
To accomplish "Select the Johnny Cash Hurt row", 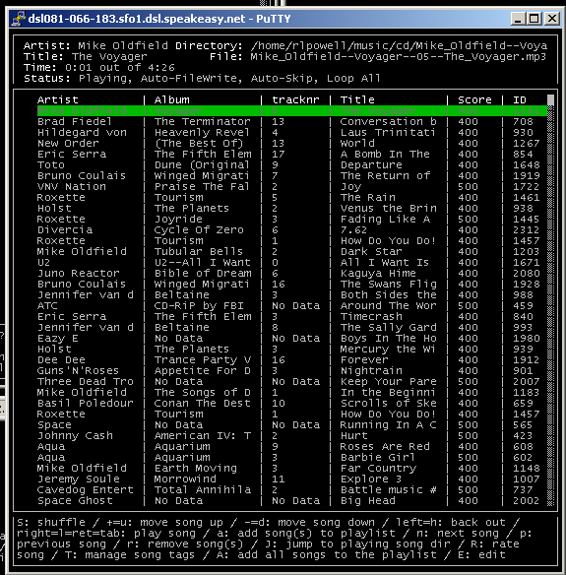I will (291, 435).
